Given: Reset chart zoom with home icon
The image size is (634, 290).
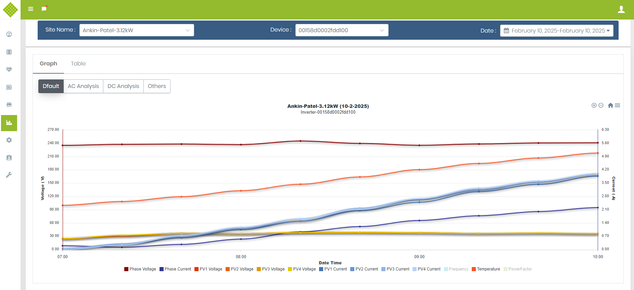Looking at the screenshot, I should tap(610, 105).
